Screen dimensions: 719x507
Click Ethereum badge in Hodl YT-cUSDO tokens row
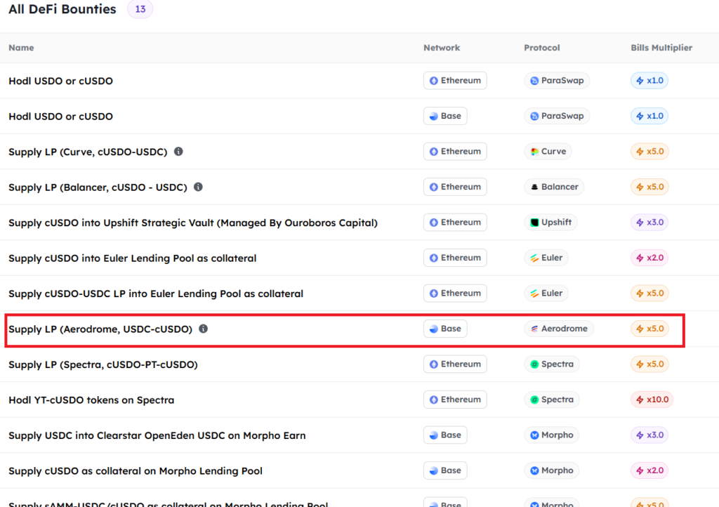point(455,400)
